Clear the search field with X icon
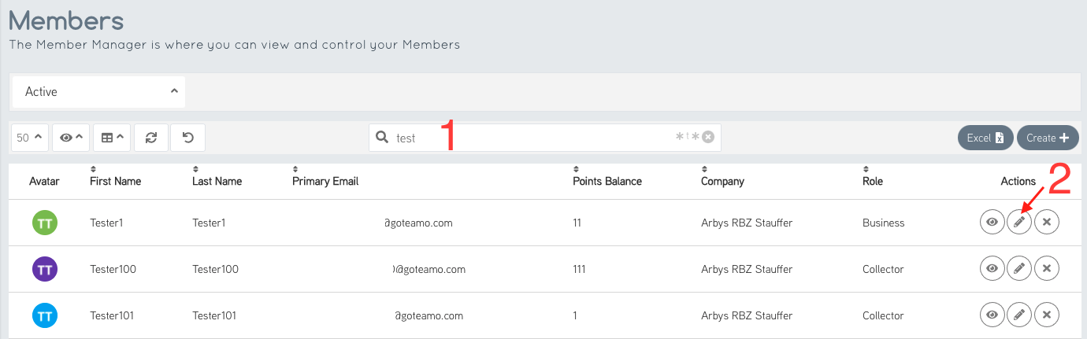 [708, 138]
